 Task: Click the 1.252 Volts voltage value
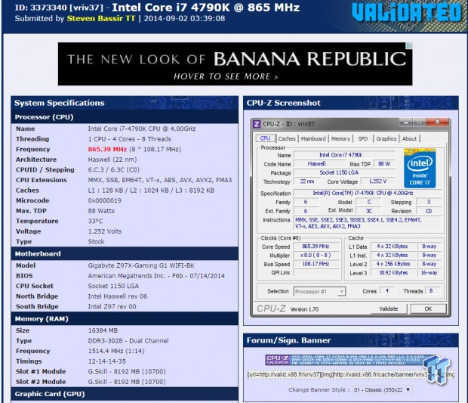point(105,231)
